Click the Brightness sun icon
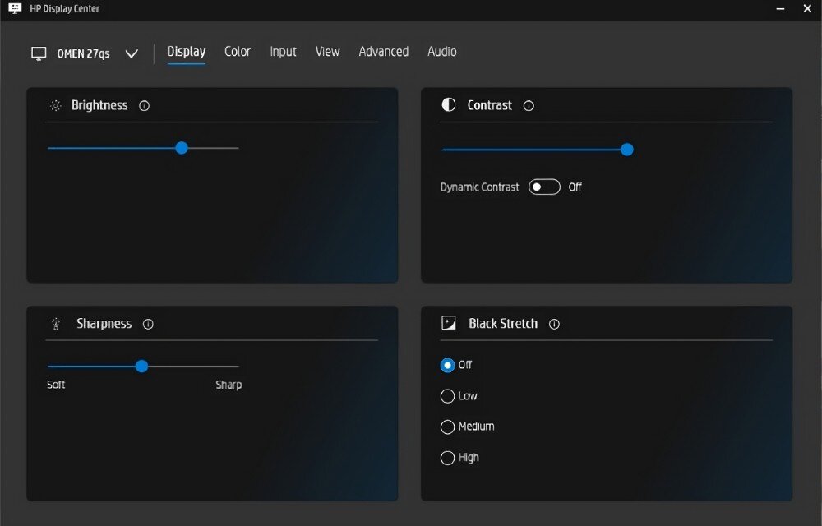The height and width of the screenshot is (526, 822). [55, 106]
